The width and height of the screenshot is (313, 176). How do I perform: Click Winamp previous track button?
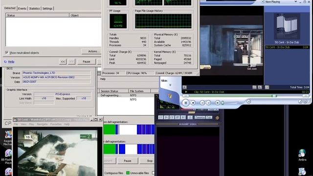161,117
